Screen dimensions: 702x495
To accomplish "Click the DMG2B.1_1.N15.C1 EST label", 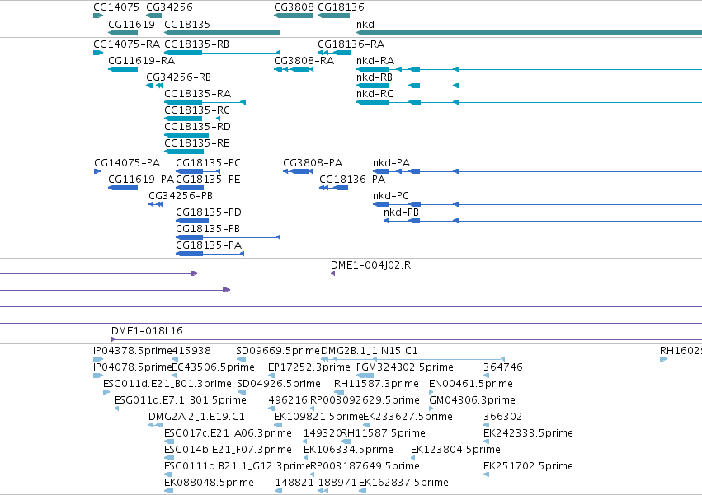I will (370, 351).
